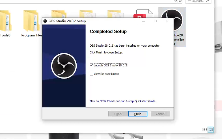Switch Explorer to details view
The width and height of the screenshot is (222, 139).
(x=205, y=129)
